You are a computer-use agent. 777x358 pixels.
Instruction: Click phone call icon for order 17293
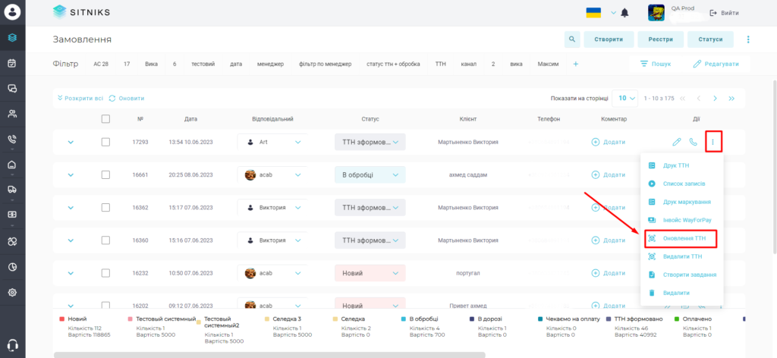point(694,142)
